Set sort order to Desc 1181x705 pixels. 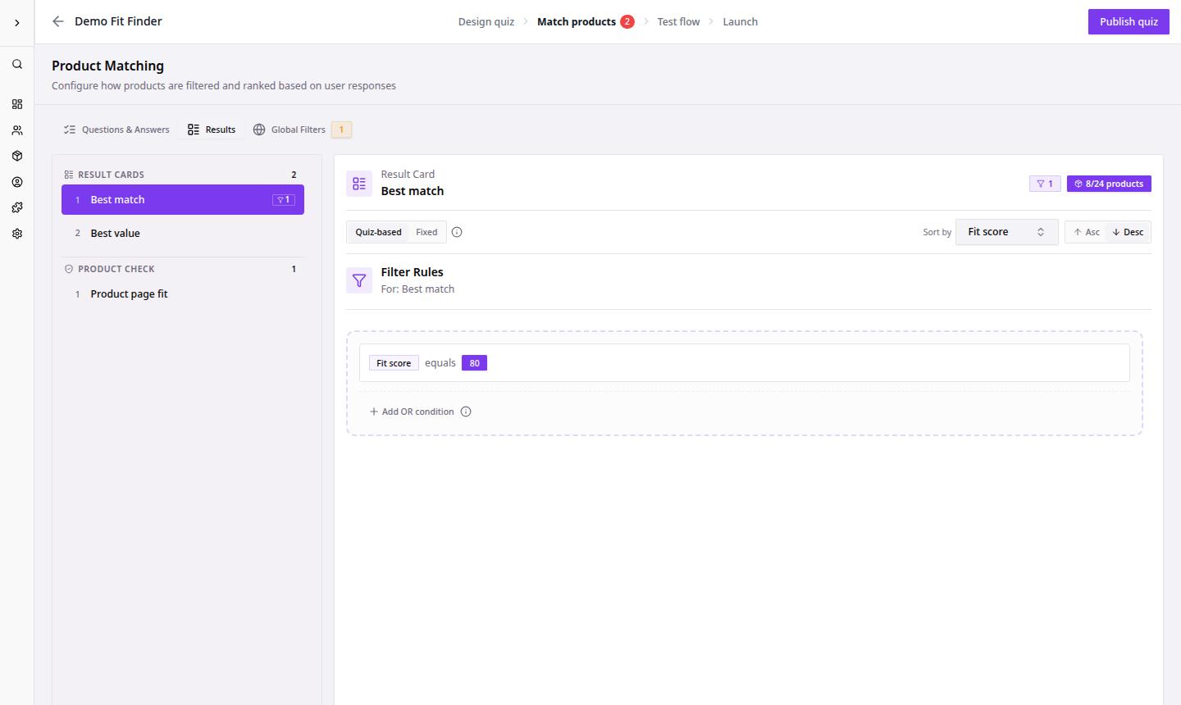pos(1128,232)
